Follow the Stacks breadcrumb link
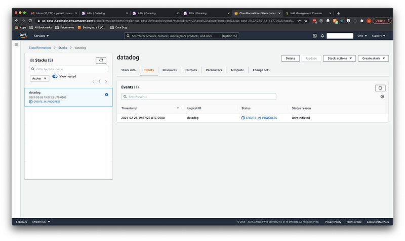 pyautogui.click(x=62, y=47)
